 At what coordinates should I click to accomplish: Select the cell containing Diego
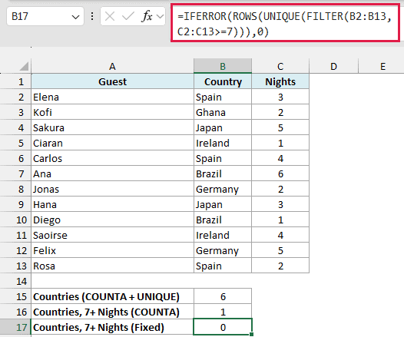coord(112,220)
